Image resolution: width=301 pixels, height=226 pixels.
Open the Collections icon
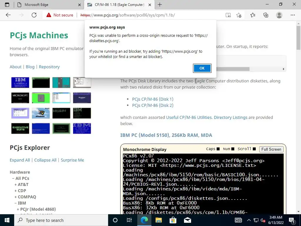coord(266,15)
